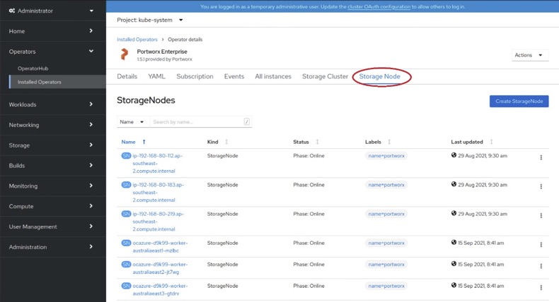
Task: Go to Installed Operators breadcrumb link
Action: 137,40
